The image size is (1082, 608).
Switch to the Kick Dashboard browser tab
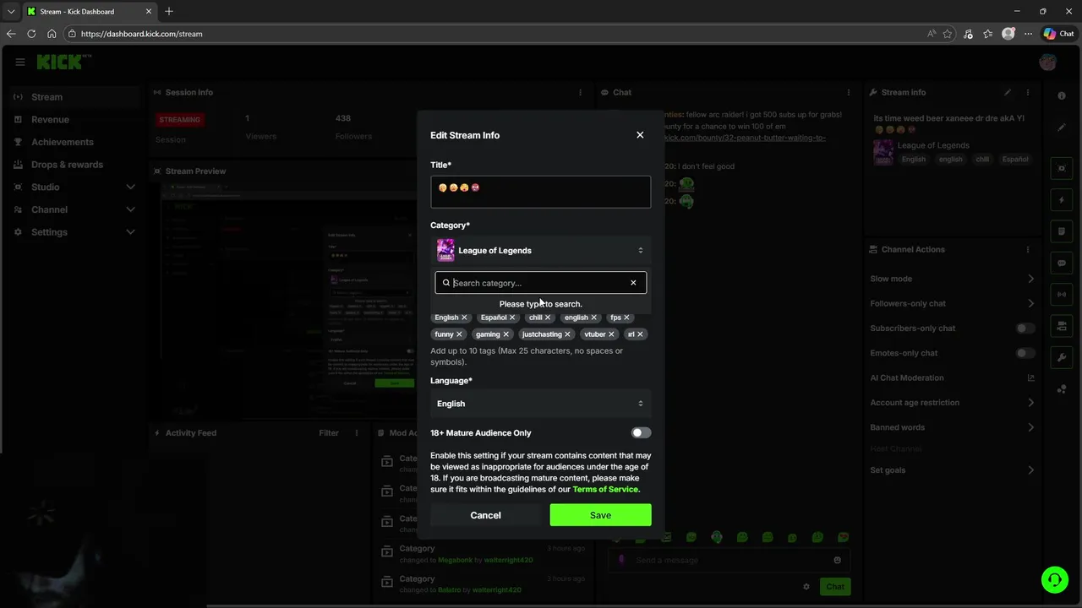[x=90, y=12]
